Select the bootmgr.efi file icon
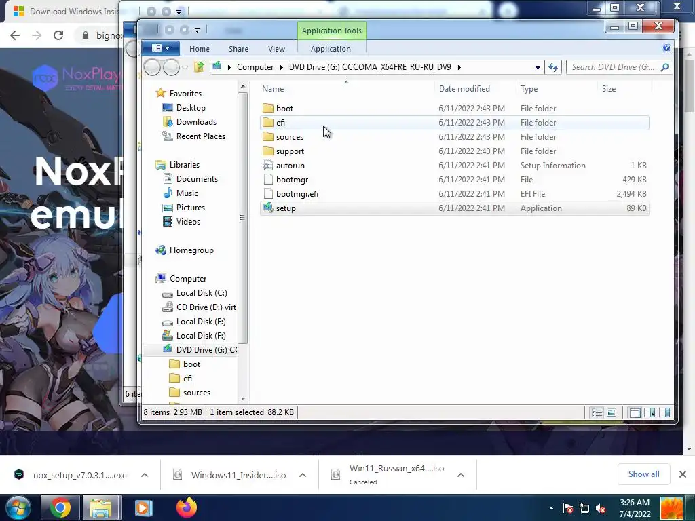Viewport: 695px width, 521px height. tap(267, 193)
